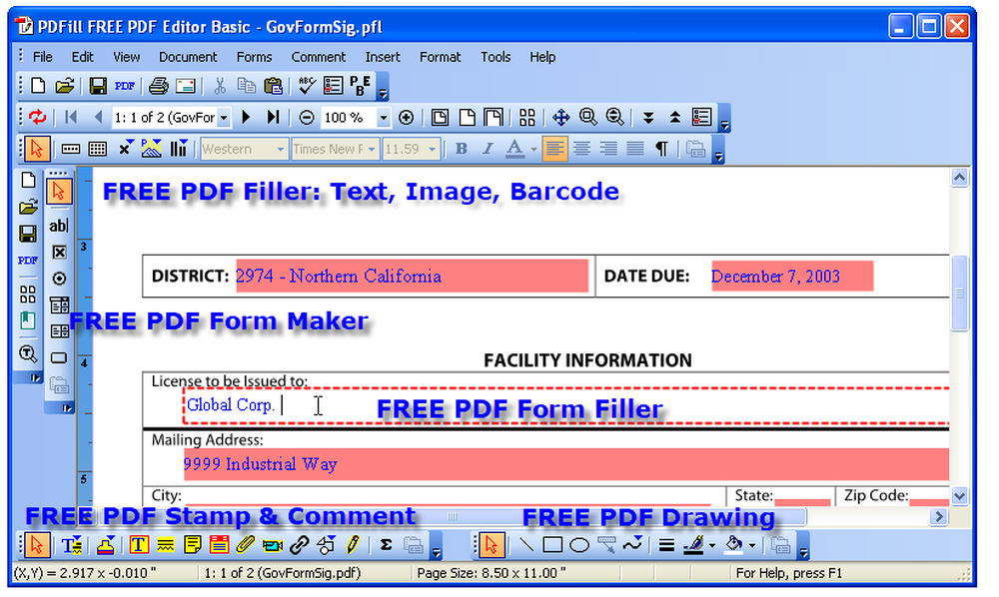Go to the last page
The image size is (999, 597).
tap(274, 118)
